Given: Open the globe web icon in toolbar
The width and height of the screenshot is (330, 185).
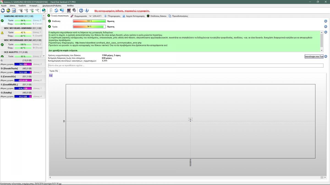Looking at the screenshot, I should [x=44, y=10].
